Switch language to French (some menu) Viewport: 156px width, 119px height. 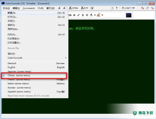35,80
